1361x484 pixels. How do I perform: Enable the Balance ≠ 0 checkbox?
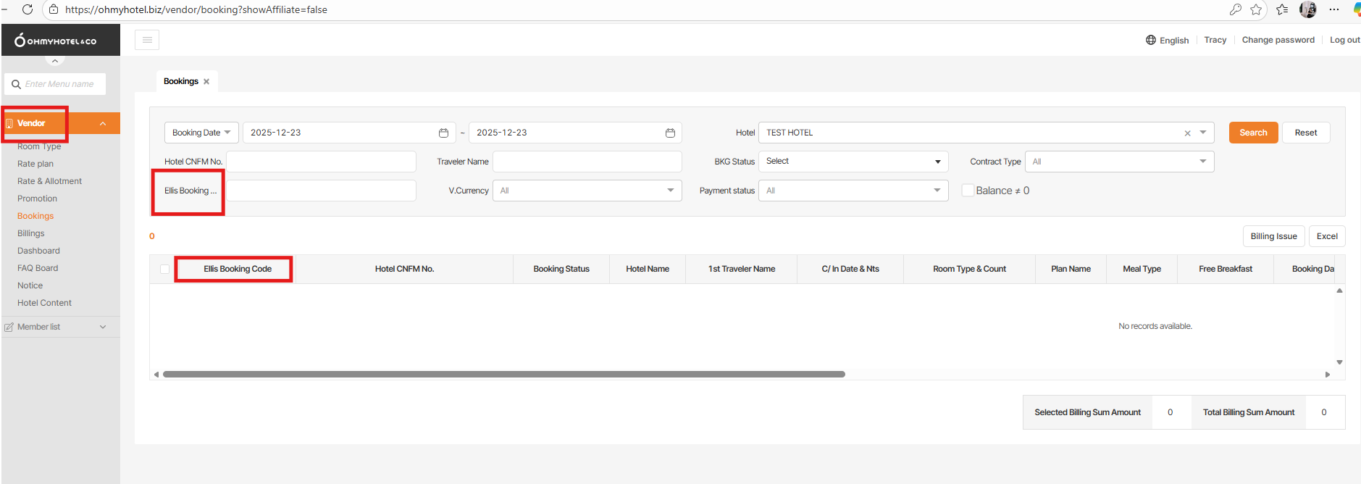(968, 191)
